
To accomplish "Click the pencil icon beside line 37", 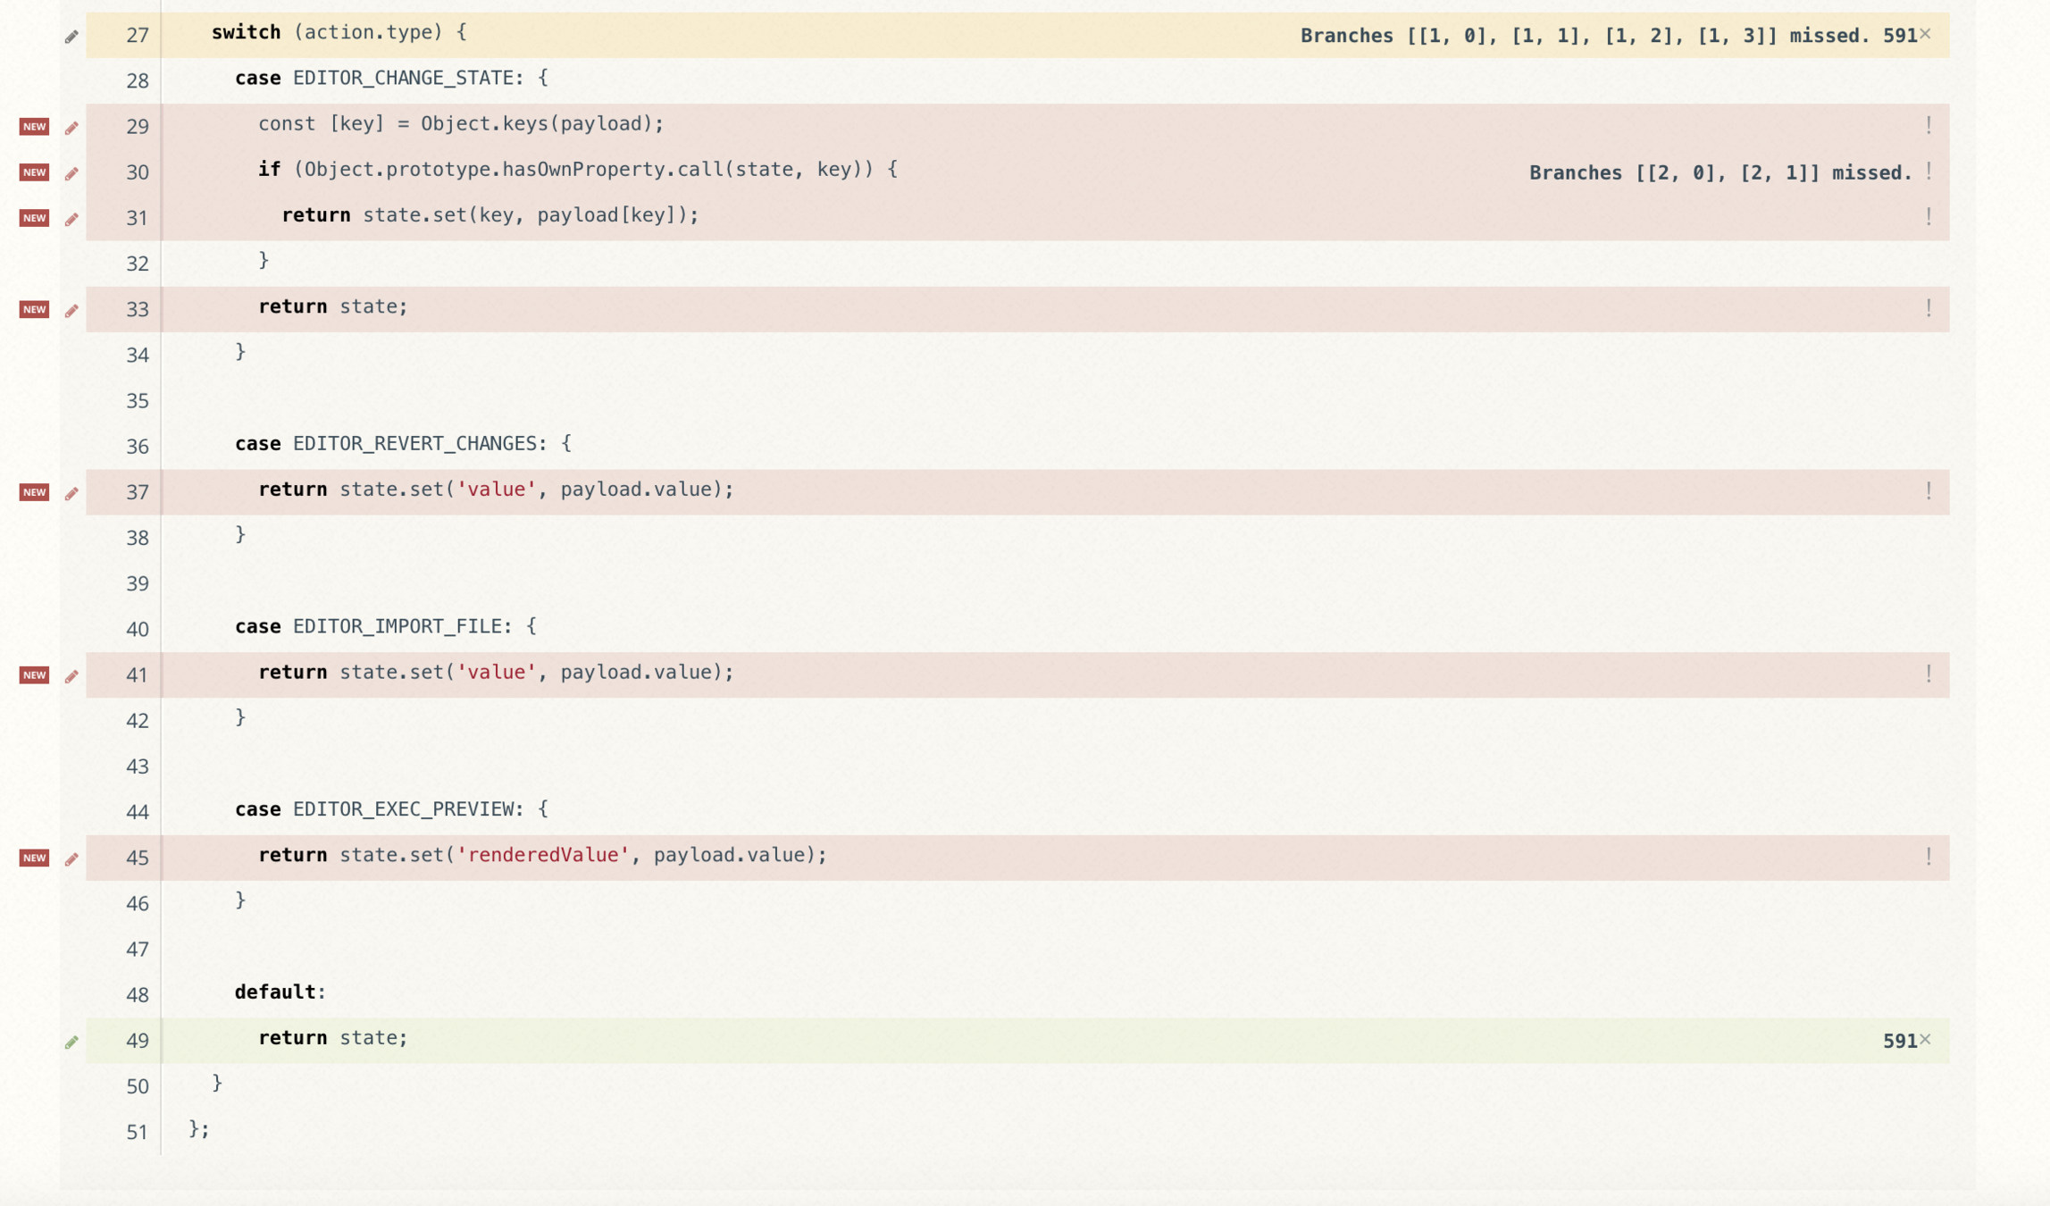I will [x=71, y=493].
